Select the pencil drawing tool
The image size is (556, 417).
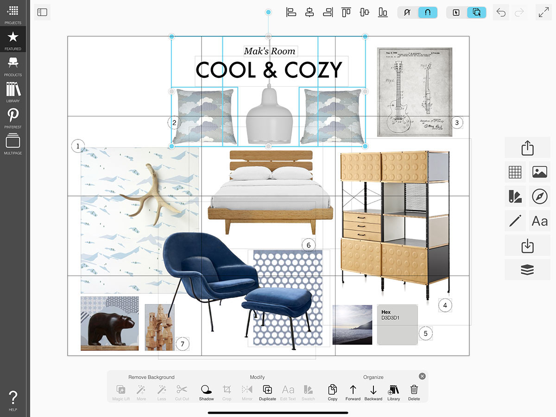[x=515, y=221]
